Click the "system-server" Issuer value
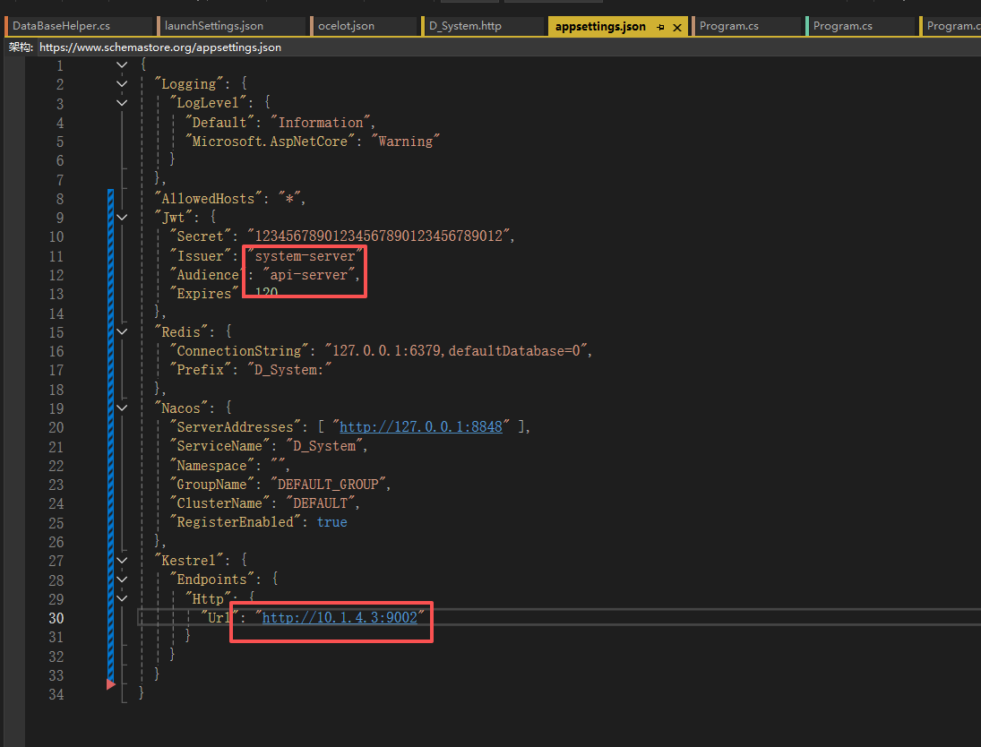 point(305,256)
